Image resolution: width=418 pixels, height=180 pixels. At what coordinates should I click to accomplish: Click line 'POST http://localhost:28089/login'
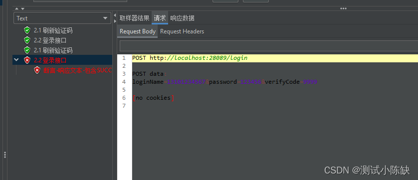[190, 58]
